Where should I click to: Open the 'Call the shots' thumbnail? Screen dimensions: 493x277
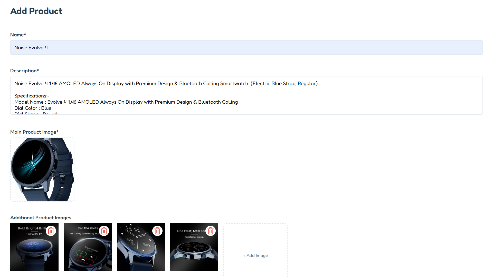(88, 247)
